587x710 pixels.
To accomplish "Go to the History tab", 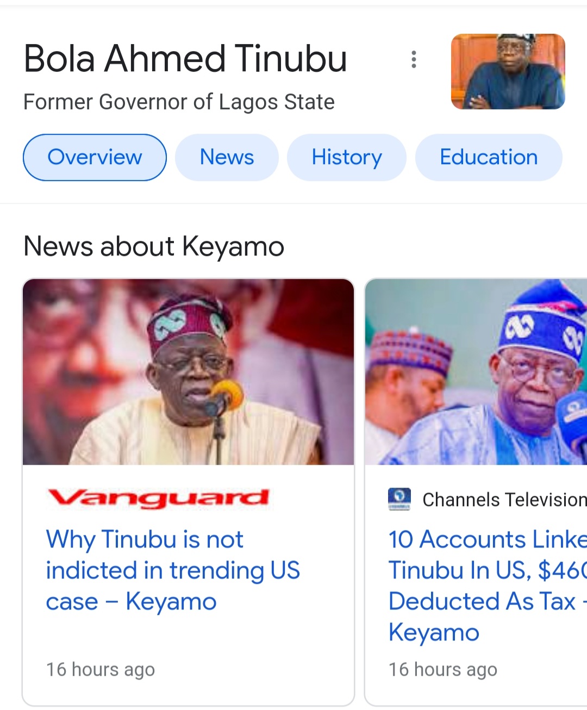I will tap(346, 157).
